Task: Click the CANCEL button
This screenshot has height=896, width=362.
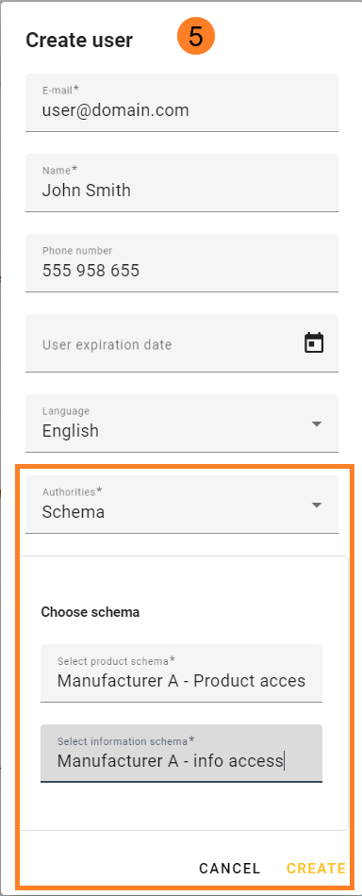Action: coord(229,869)
